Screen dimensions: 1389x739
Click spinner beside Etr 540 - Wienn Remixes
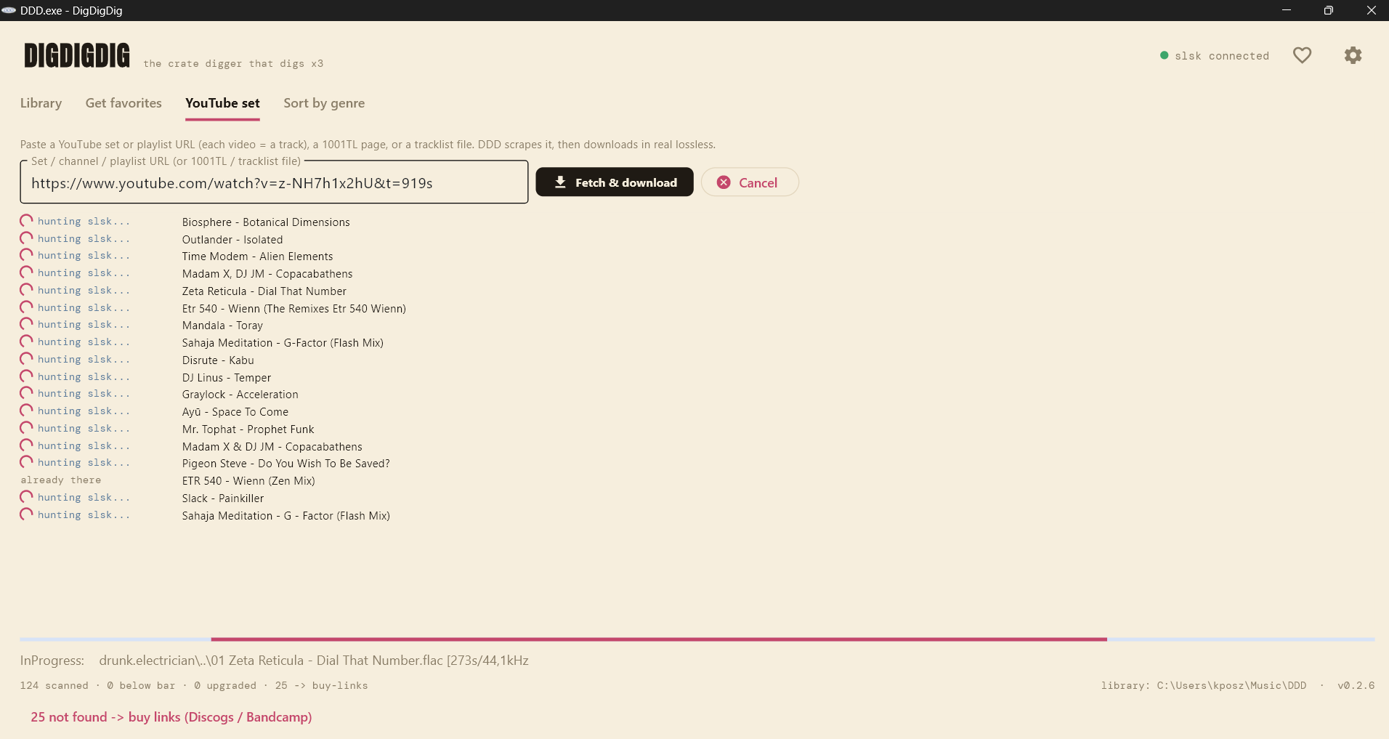27,307
